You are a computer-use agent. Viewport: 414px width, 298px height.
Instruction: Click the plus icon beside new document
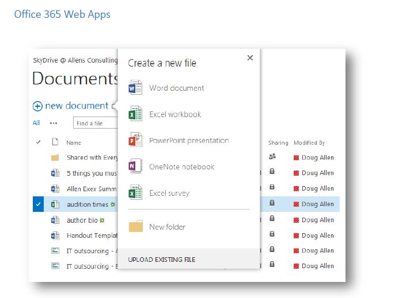37,106
